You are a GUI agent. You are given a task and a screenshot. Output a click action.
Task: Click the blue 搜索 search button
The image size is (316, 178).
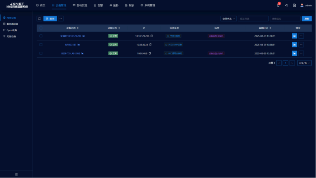click(307, 18)
